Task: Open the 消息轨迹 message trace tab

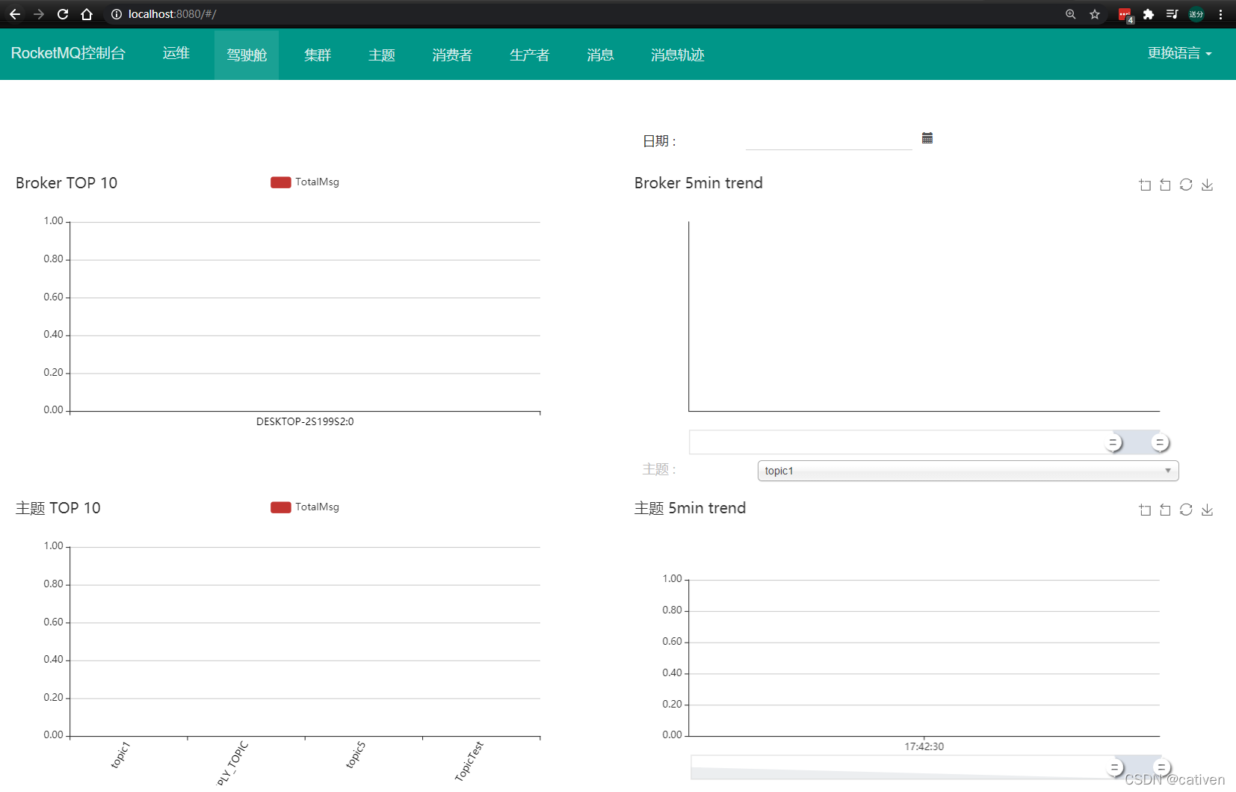Action: click(678, 55)
